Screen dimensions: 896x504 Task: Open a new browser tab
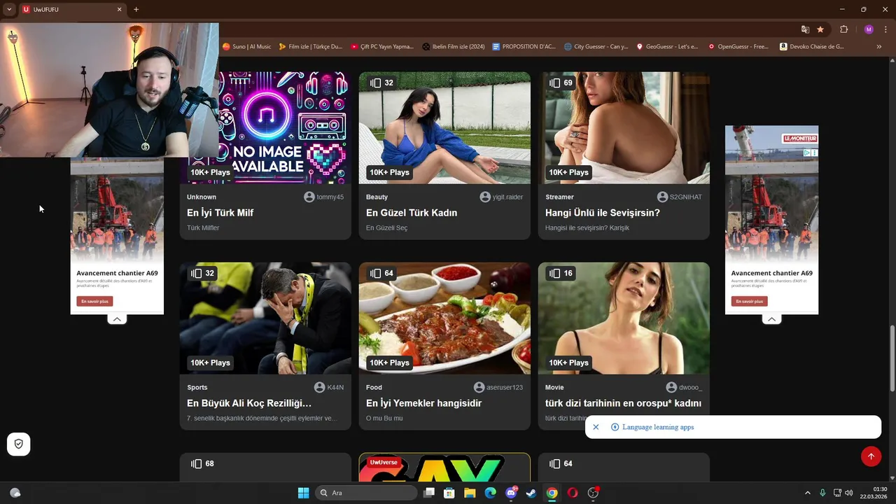pyautogui.click(x=136, y=9)
